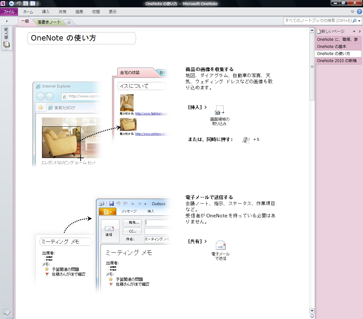Screen dimensions: 363x319
Task: Open OneNote Help question mark icon
Action: pyautogui.click(x=359, y=12)
